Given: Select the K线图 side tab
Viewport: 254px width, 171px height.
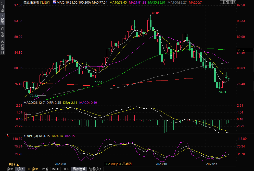Looking at the screenshot, I should point(3,19).
